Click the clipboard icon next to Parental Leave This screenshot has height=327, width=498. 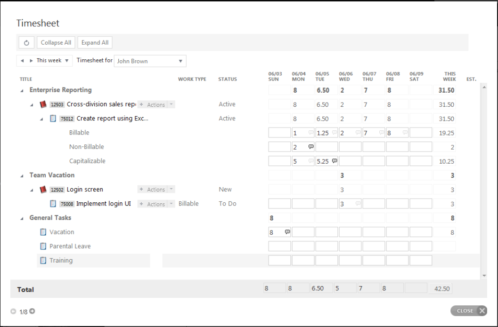[x=43, y=246]
